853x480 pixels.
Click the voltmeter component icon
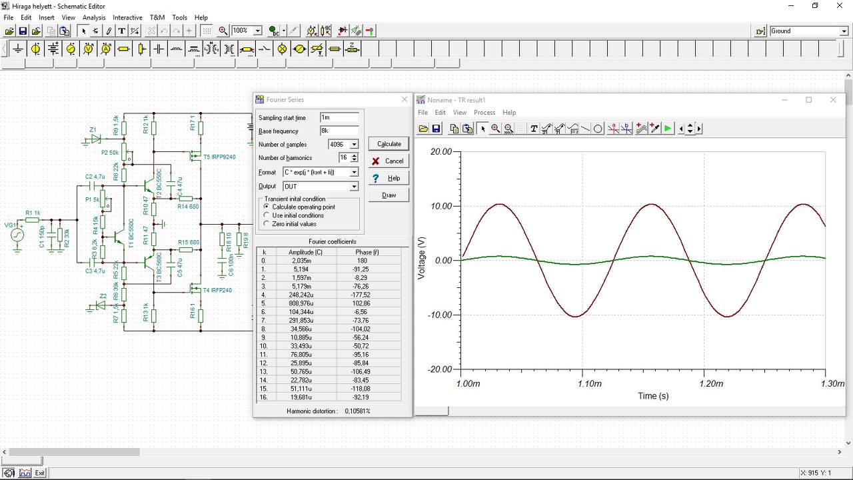pos(89,49)
